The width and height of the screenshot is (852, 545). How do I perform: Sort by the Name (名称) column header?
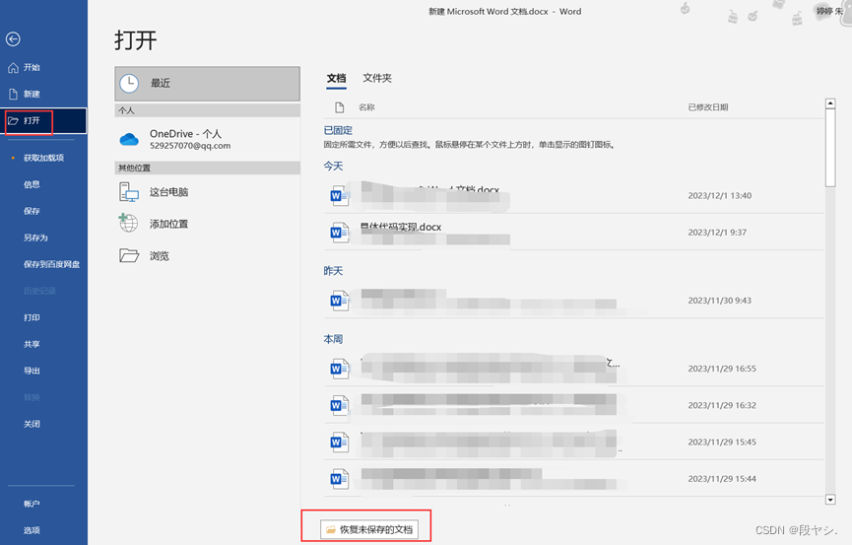click(366, 107)
